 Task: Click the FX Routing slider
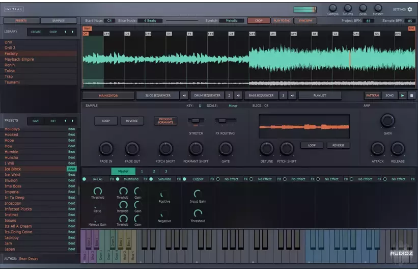pyautogui.click(x=225, y=121)
